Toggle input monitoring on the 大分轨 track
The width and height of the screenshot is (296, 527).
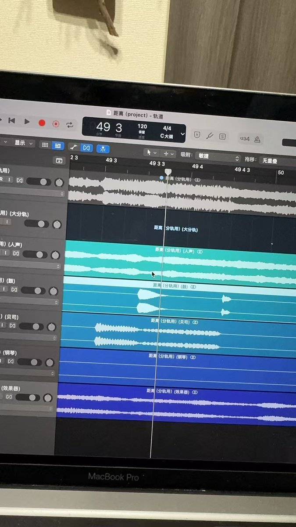tap(7, 223)
